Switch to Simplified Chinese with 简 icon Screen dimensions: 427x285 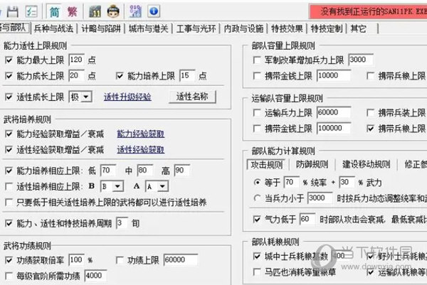click(55, 11)
